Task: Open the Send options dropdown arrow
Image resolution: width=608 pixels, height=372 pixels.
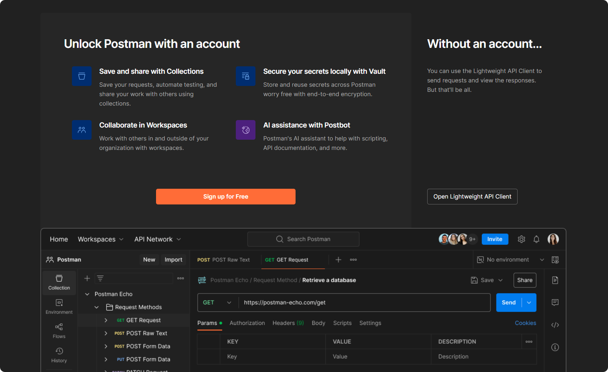Action: tap(529, 303)
